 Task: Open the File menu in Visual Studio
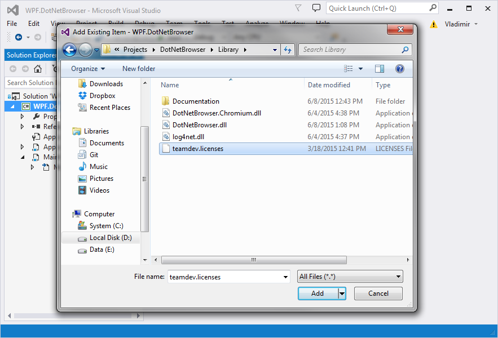pyautogui.click(x=12, y=24)
